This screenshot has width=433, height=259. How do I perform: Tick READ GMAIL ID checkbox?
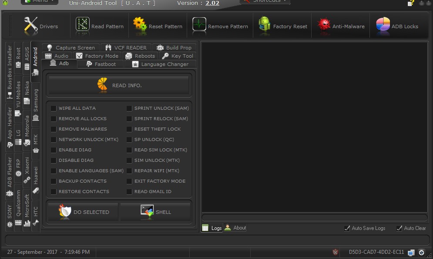coord(129,192)
